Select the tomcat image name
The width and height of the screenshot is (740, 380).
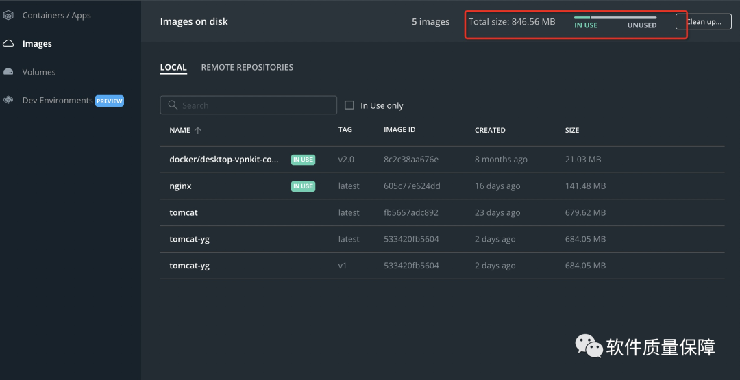tap(184, 213)
